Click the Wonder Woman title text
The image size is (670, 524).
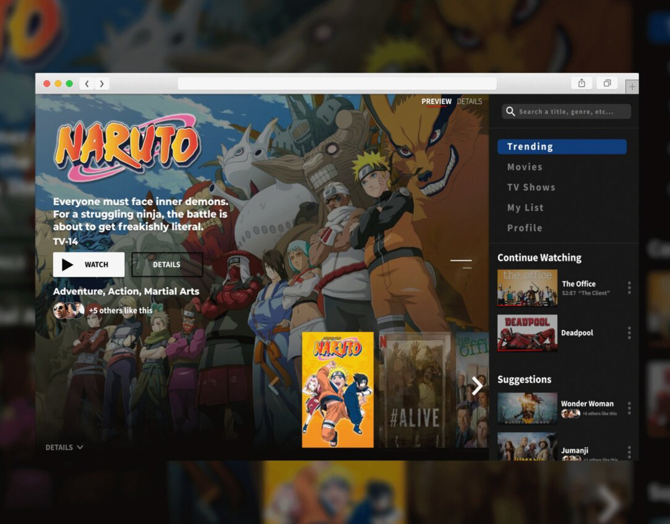point(587,404)
